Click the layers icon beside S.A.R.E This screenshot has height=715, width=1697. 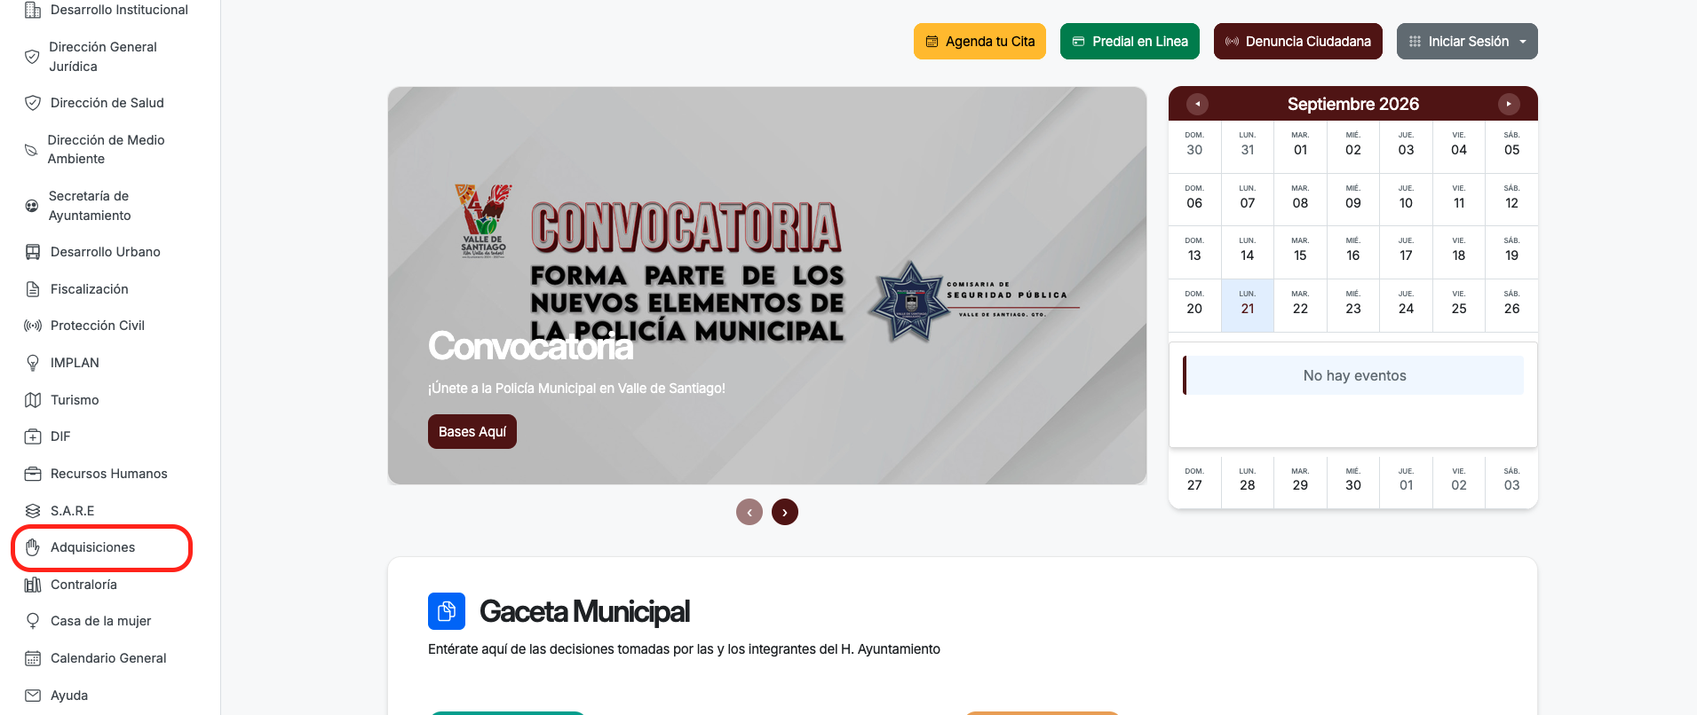pyautogui.click(x=33, y=511)
